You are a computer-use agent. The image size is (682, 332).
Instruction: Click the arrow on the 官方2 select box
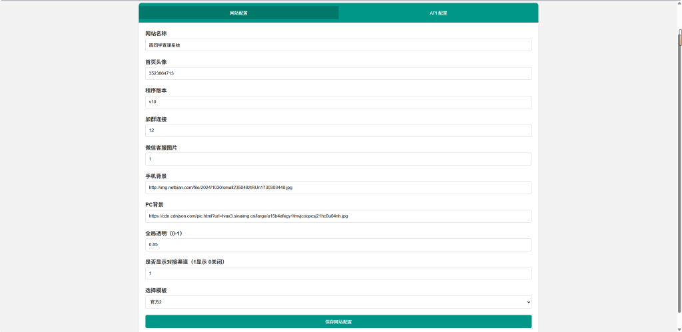click(x=527, y=302)
